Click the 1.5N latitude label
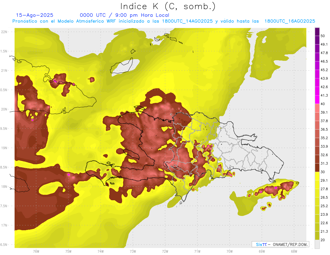Viewport: 330px width, 255px height. coord(4,51)
